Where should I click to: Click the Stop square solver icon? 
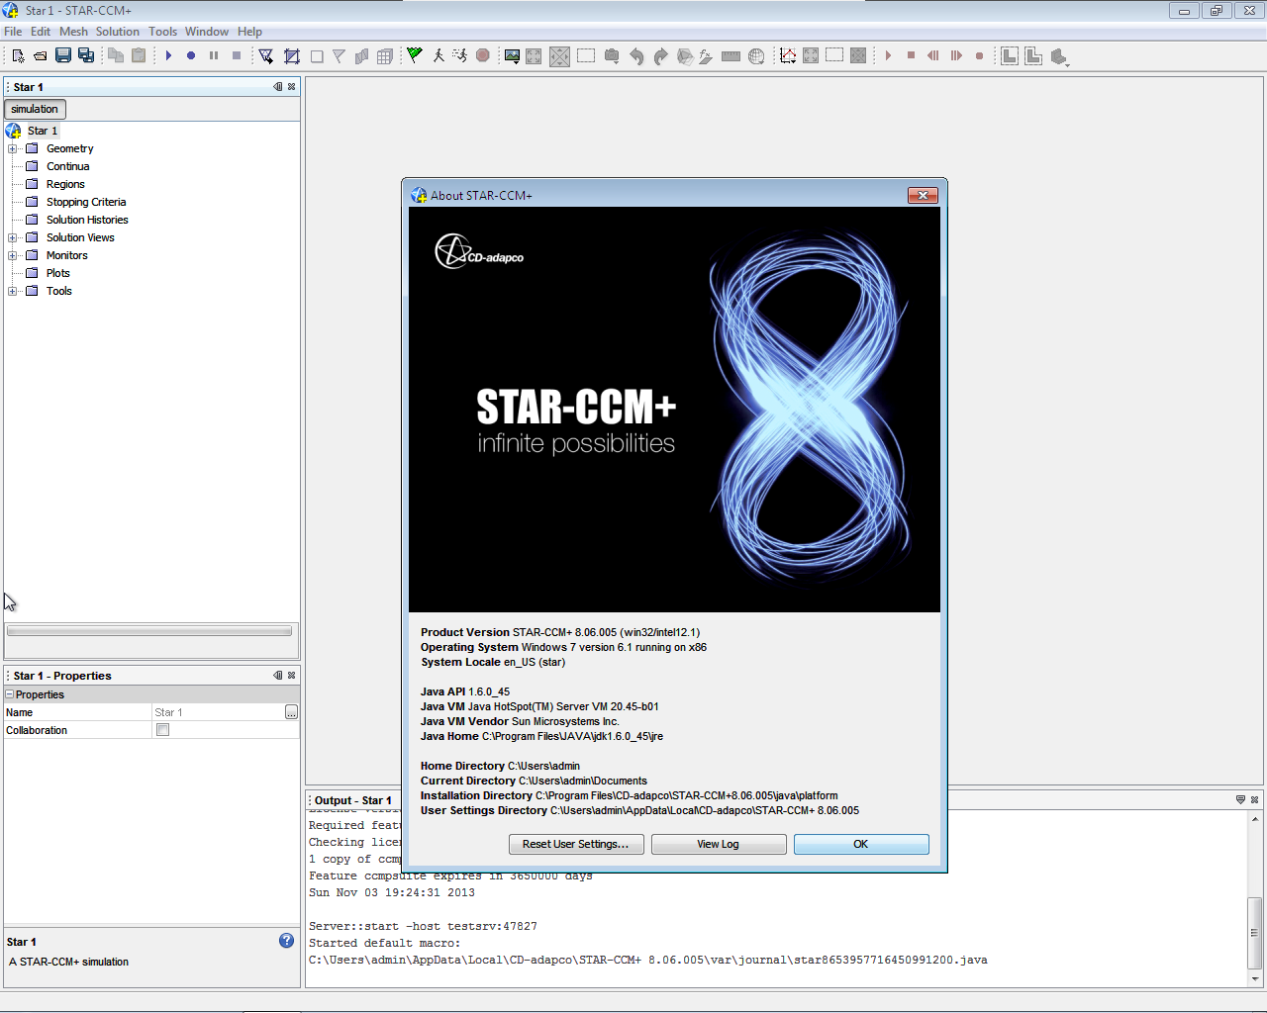coord(237,56)
